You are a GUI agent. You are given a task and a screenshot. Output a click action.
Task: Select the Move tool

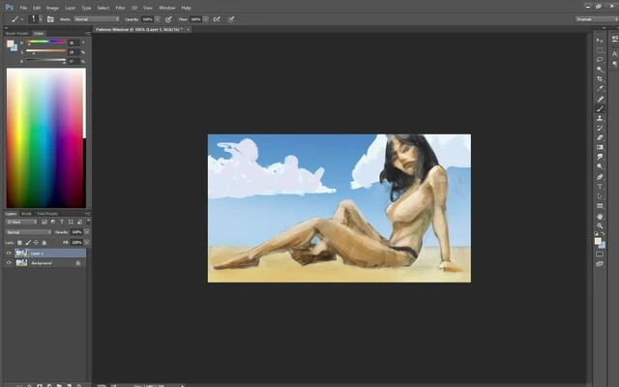(600, 41)
